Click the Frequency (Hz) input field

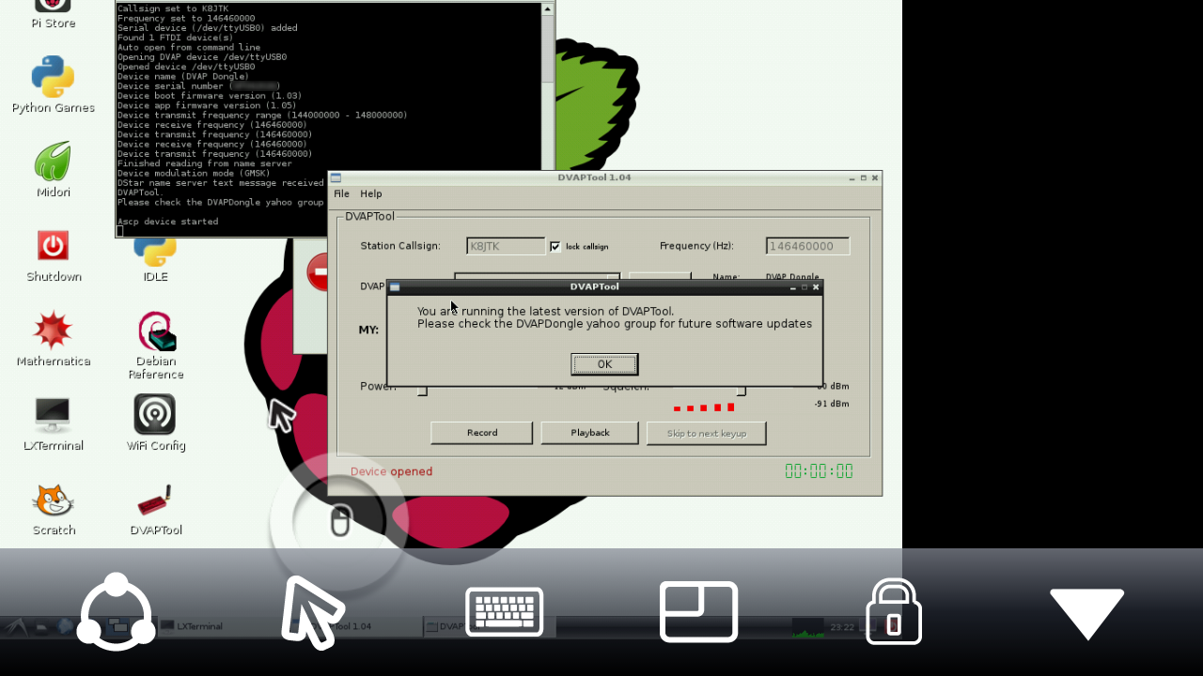pyautogui.click(x=807, y=246)
